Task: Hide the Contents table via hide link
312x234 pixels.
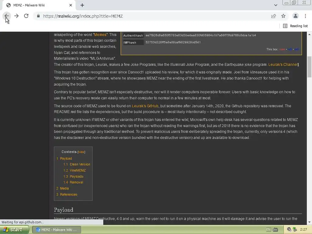Action: coord(81,152)
